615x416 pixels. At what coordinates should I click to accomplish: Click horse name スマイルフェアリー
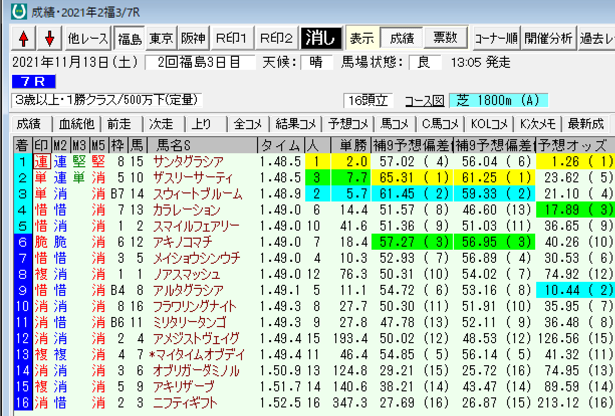196,226
